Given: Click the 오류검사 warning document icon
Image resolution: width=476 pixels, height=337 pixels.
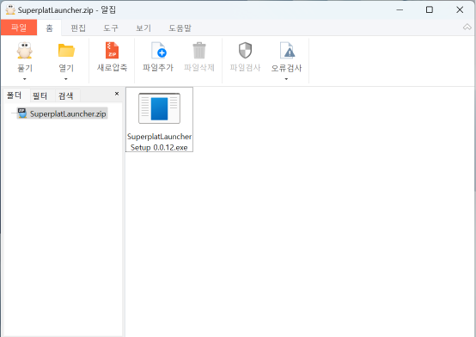Looking at the screenshot, I should 287,51.
